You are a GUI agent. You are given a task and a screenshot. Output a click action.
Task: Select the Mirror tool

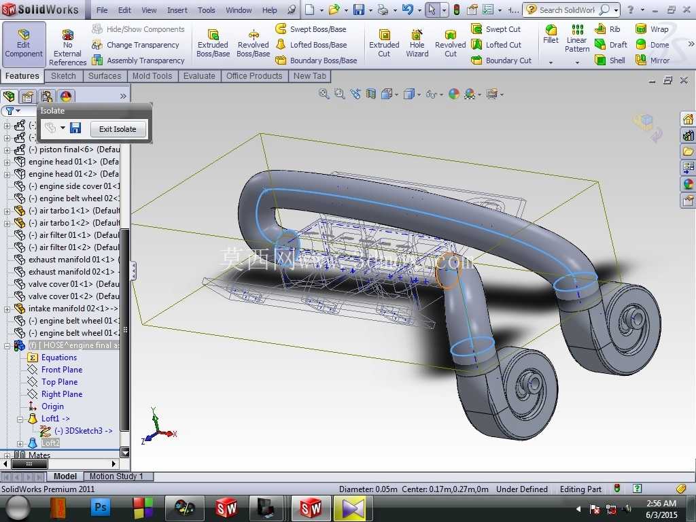coord(652,60)
